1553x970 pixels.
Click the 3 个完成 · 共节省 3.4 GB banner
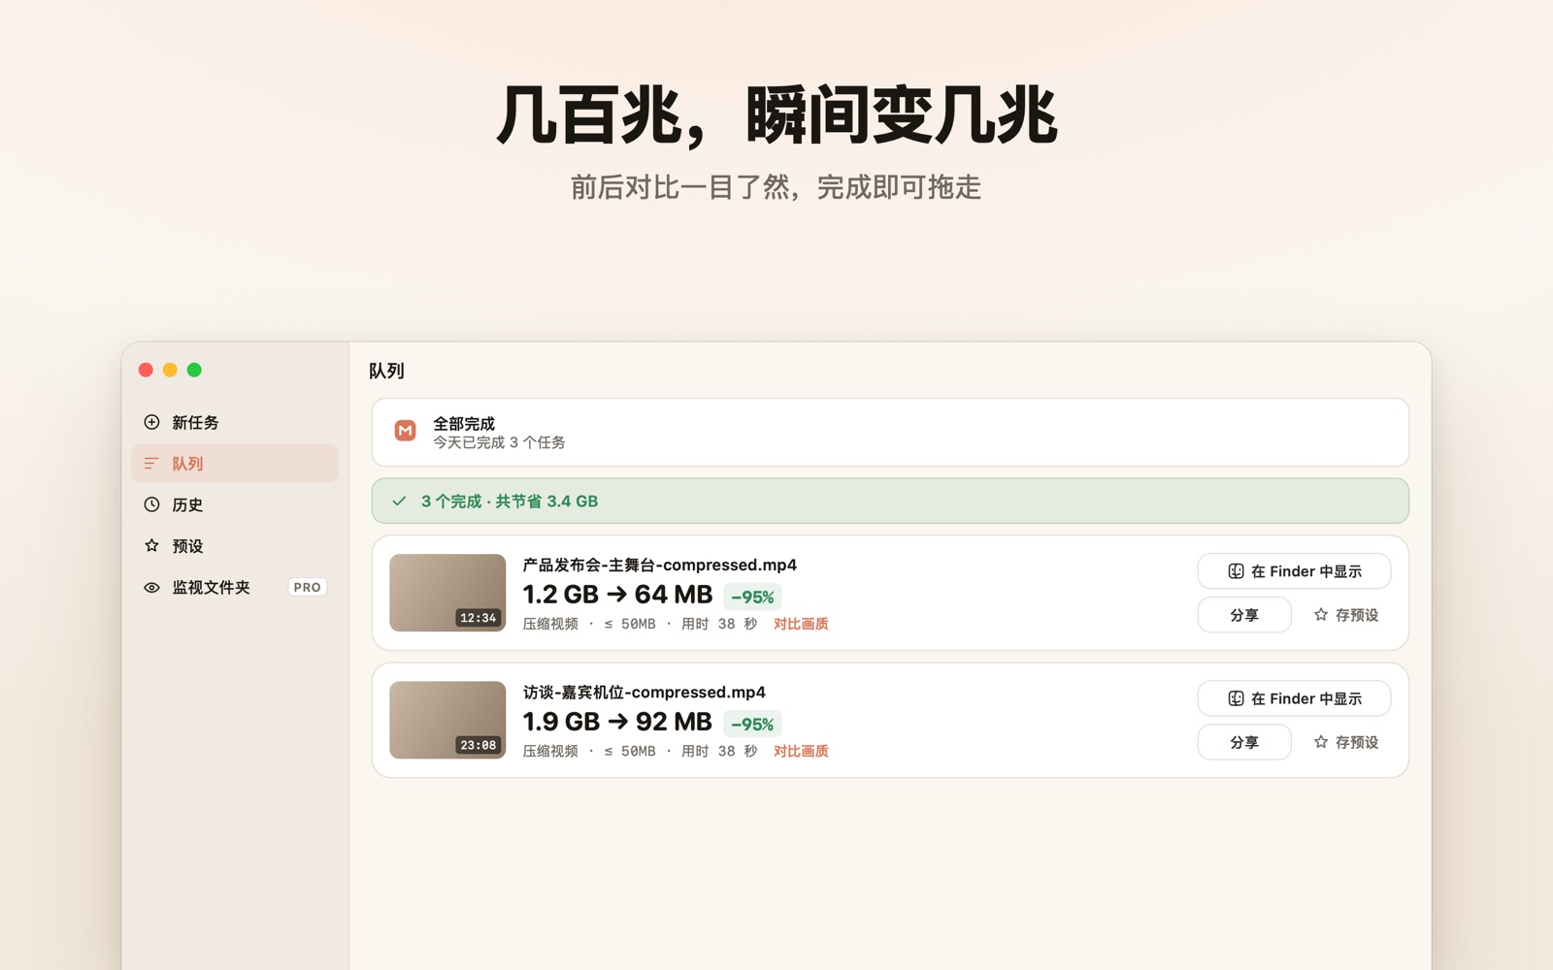(890, 501)
